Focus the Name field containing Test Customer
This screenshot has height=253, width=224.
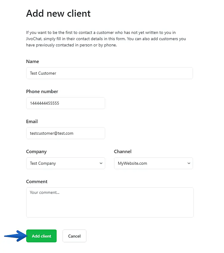[109, 73]
